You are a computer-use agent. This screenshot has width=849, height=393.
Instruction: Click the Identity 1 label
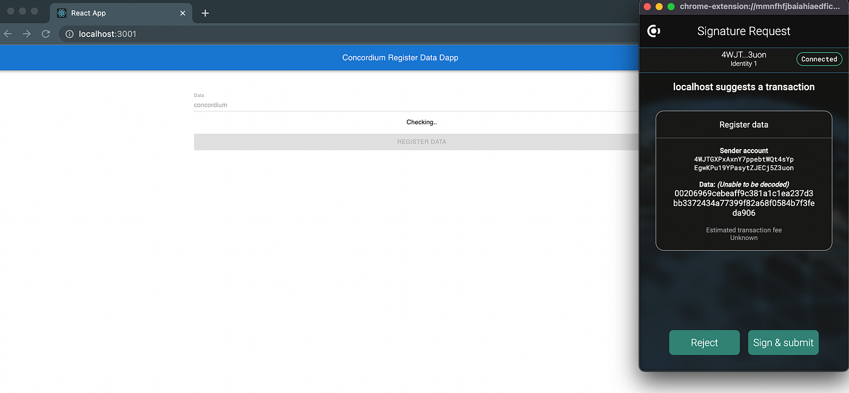click(743, 64)
